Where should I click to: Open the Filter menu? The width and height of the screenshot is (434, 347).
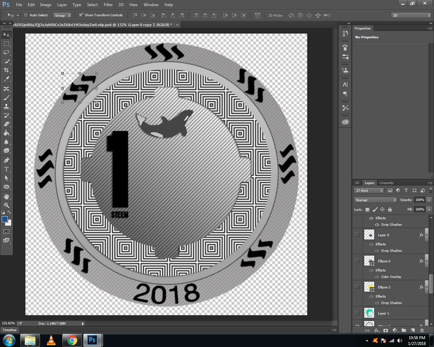(x=108, y=5)
